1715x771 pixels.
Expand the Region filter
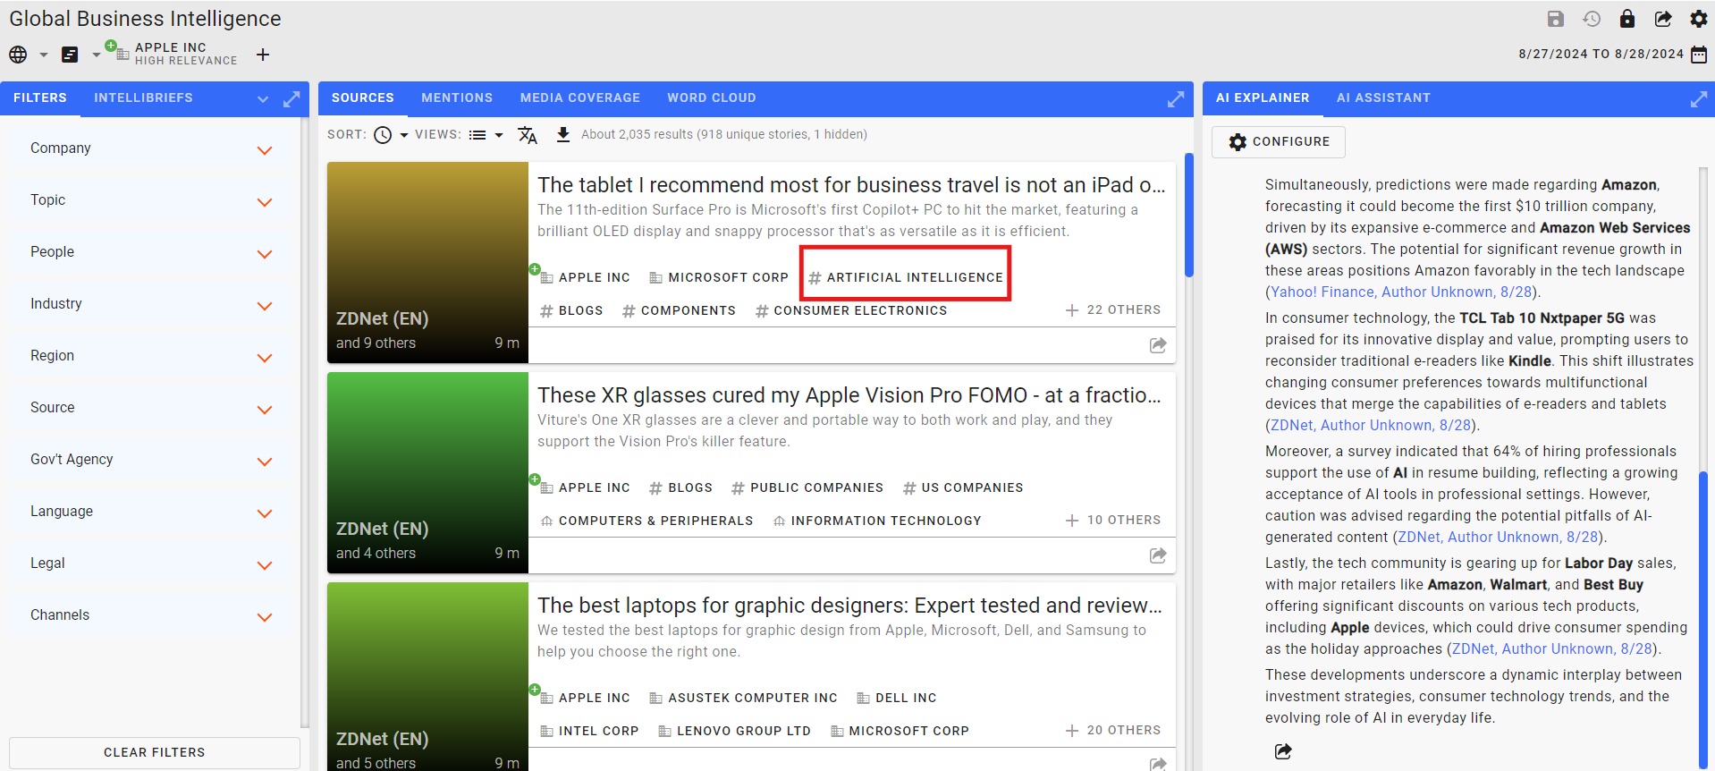click(265, 358)
